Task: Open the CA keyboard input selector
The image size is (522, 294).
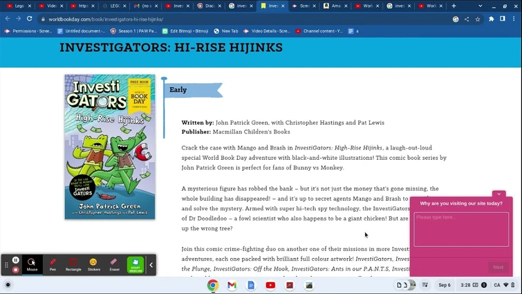Action: pyautogui.click(x=496, y=285)
